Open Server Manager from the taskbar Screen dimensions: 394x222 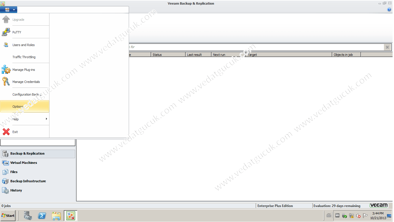click(28, 216)
